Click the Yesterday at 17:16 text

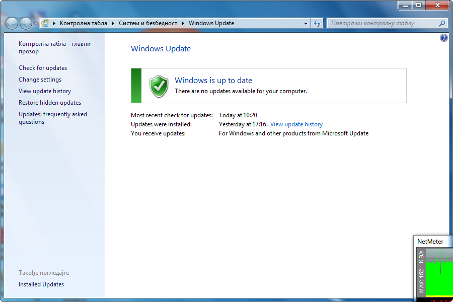(x=243, y=124)
